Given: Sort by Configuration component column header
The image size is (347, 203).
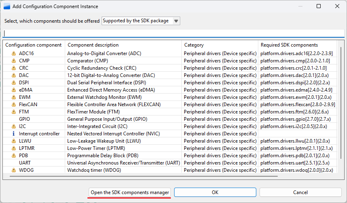Looking at the screenshot, I should coord(33,45).
